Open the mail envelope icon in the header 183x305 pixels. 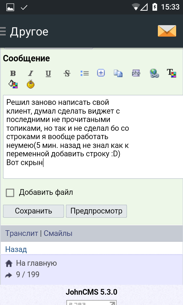[167, 31]
